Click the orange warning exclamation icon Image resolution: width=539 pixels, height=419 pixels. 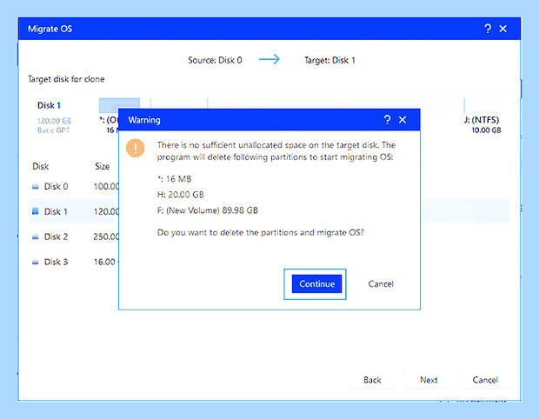pyautogui.click(x=136, y=148)
